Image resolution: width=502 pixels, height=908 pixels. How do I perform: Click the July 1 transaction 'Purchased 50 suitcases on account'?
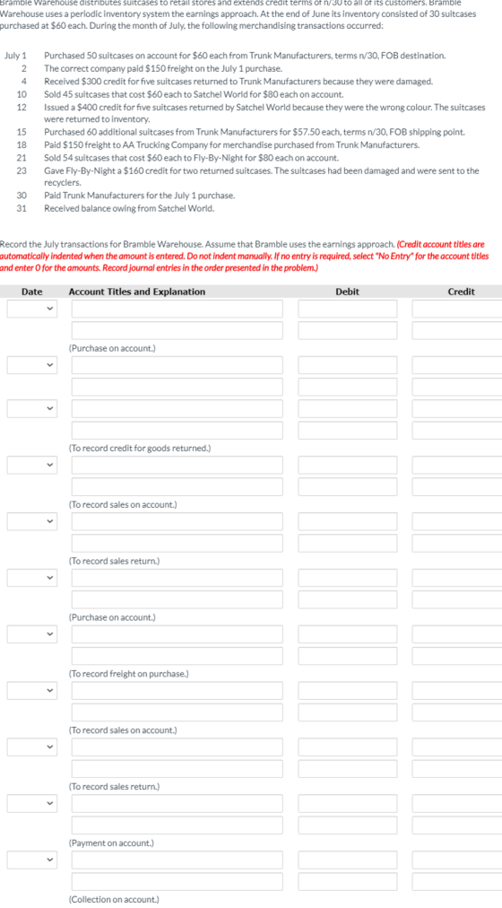(245, 57)
